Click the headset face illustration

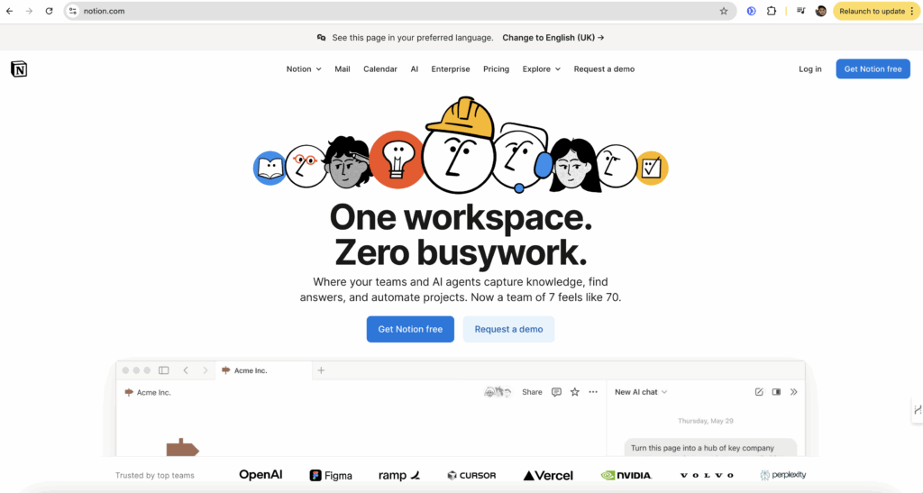(x=521, y=157)
